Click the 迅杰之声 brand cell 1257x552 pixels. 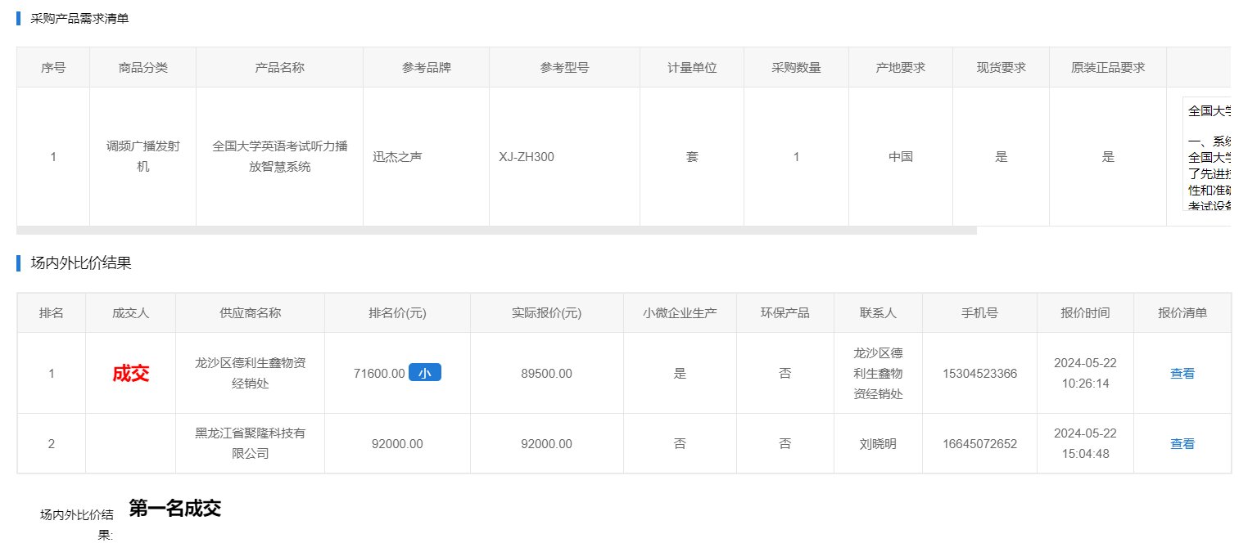397,157
